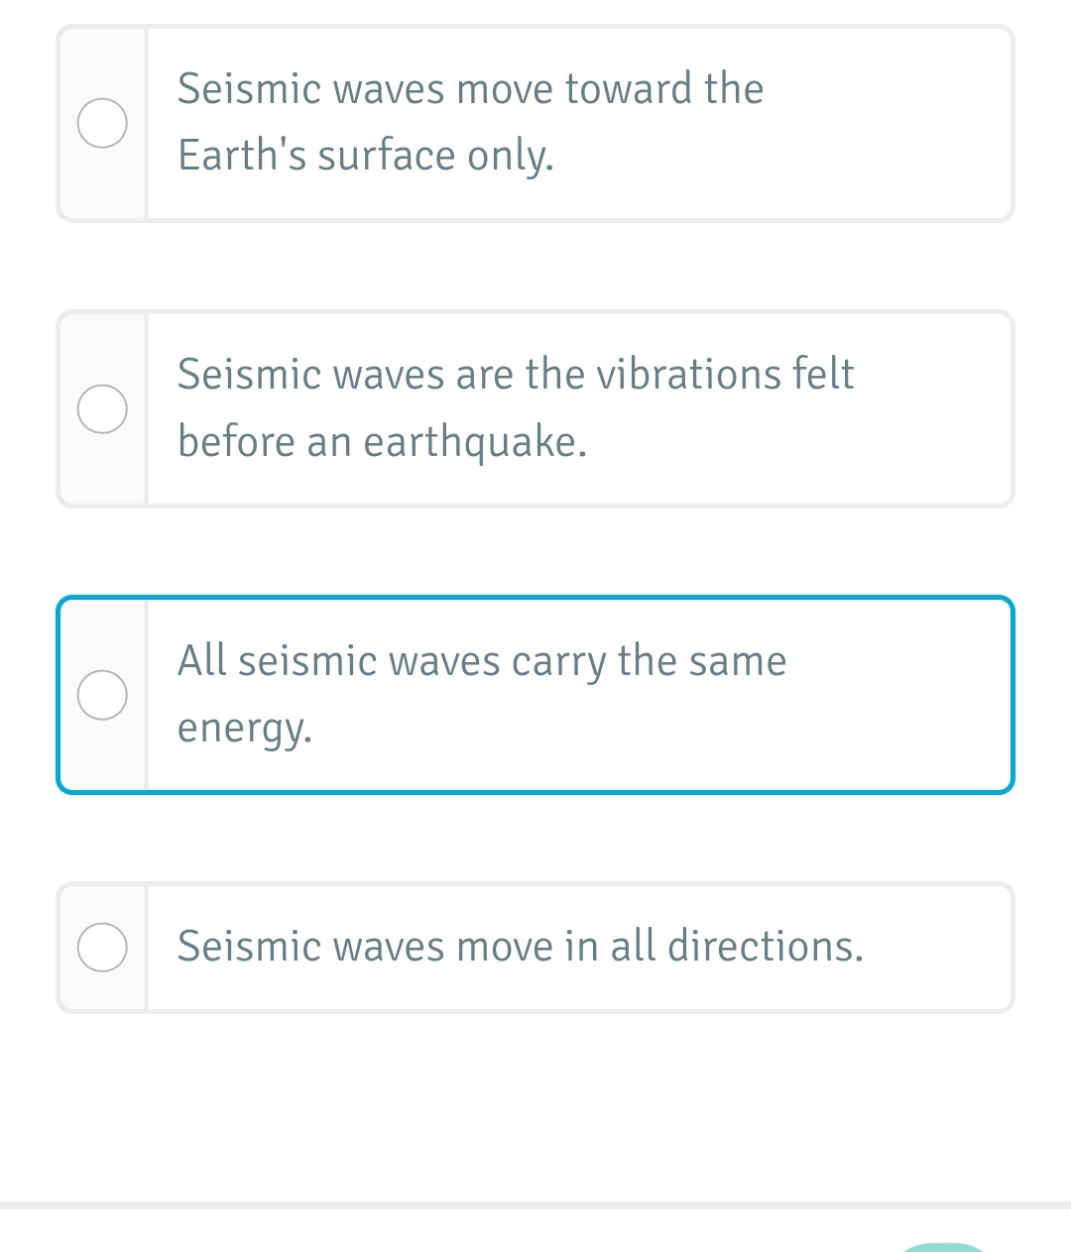The width and height of the screenshot is (1071, 1252).
Task: Select the radio button for 'All seismic waves carry the same energy'
Action: point(102,695)
